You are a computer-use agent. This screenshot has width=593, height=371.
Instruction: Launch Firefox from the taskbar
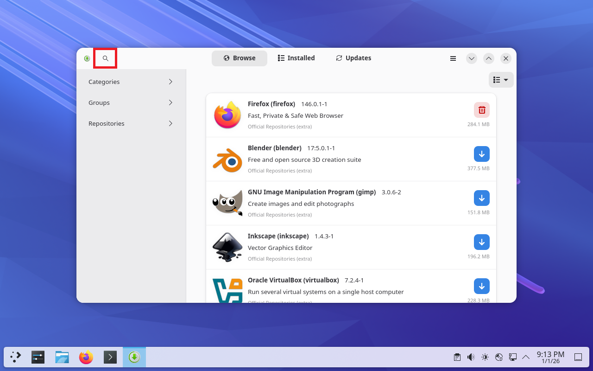[x=86, y=357]
